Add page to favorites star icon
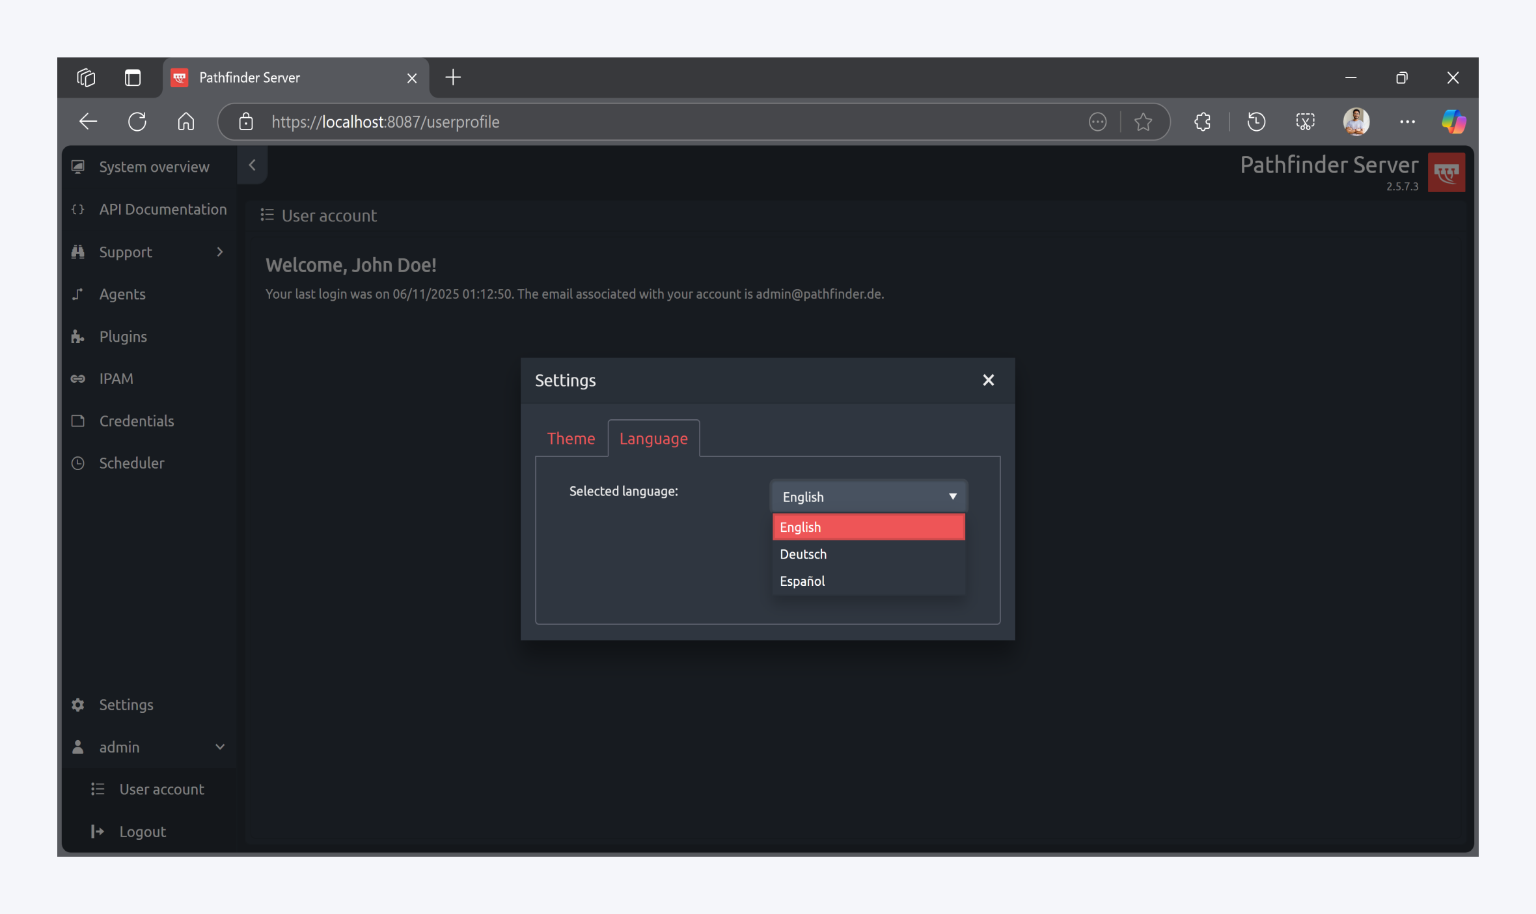Viewport: 1536px width, 914px height. click(x=1143, y=122)
